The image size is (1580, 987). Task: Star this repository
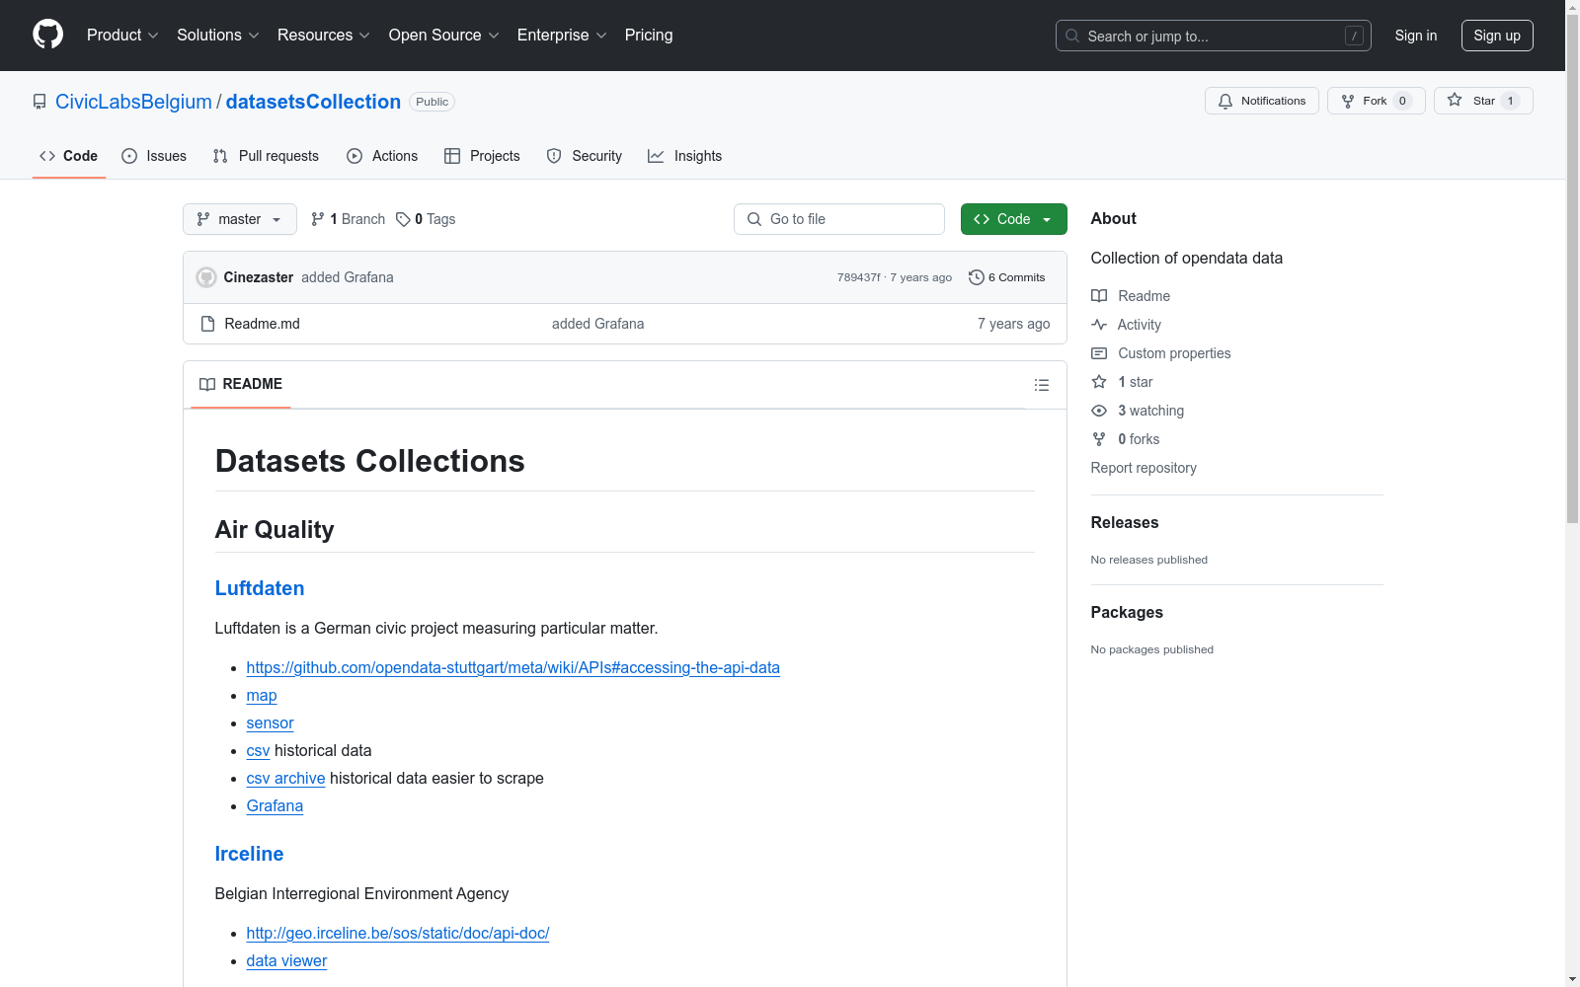click(1483, 101)
